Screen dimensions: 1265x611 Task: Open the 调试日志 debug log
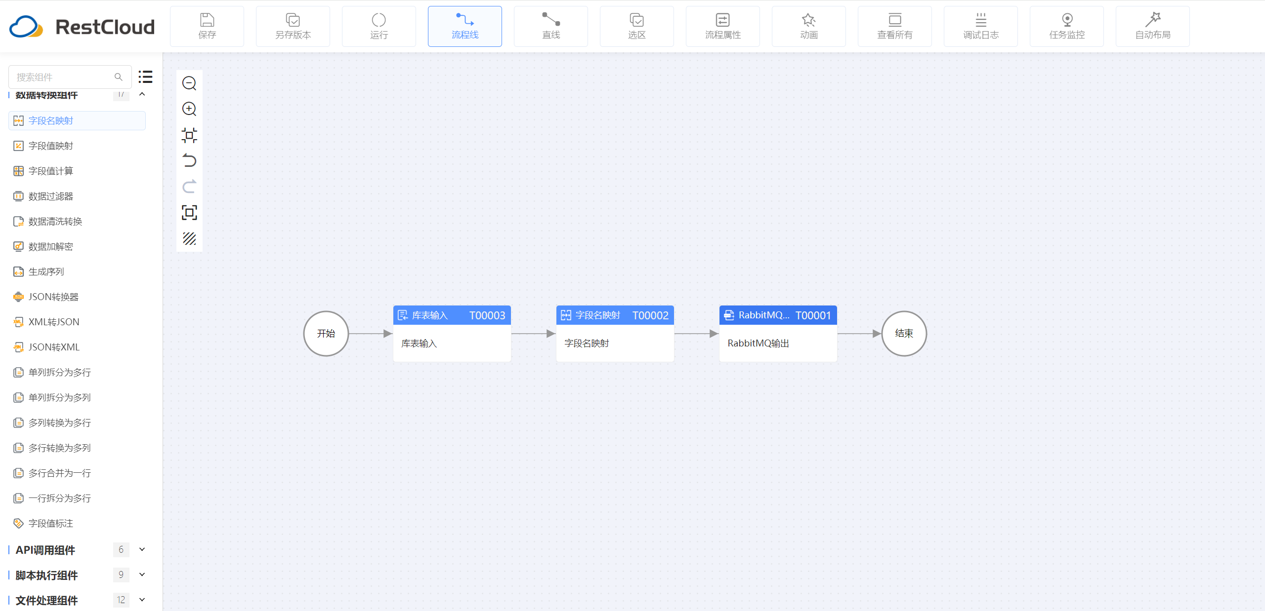click(x=981, y=27)
